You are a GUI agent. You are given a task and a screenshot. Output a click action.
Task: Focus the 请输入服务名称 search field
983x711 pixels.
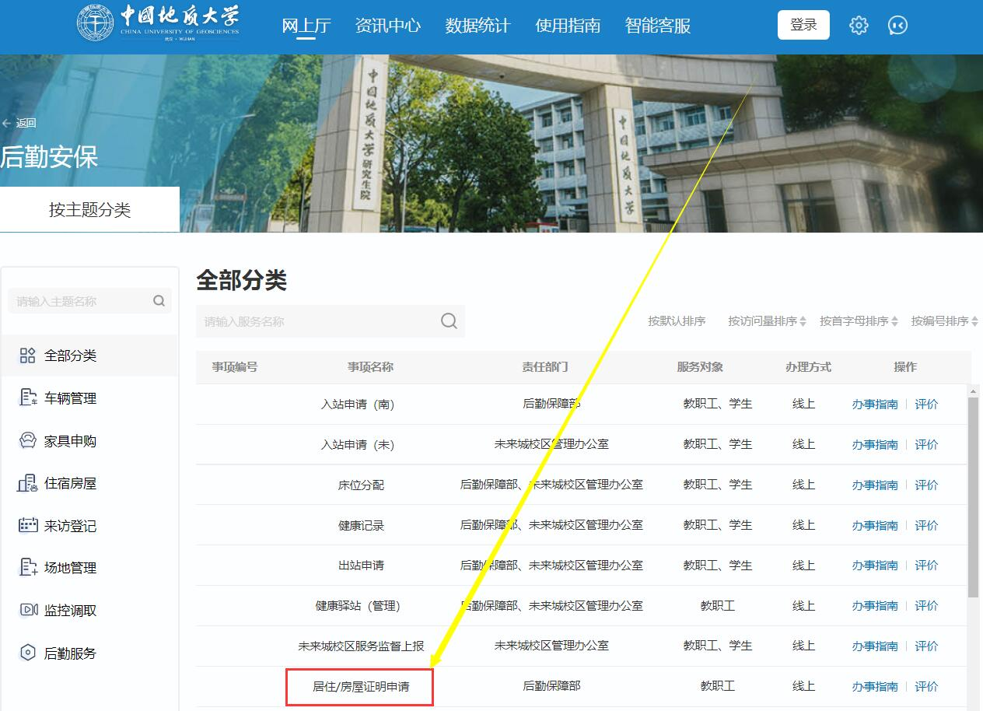(331, 321)
